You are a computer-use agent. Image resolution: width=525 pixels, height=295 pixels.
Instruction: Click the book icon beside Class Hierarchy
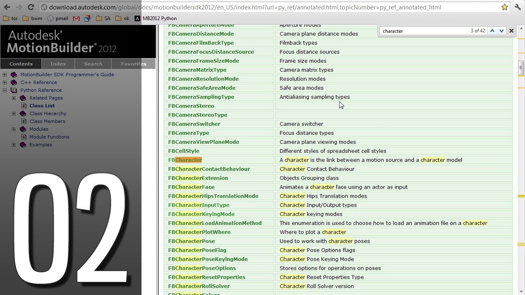[23, 113]
